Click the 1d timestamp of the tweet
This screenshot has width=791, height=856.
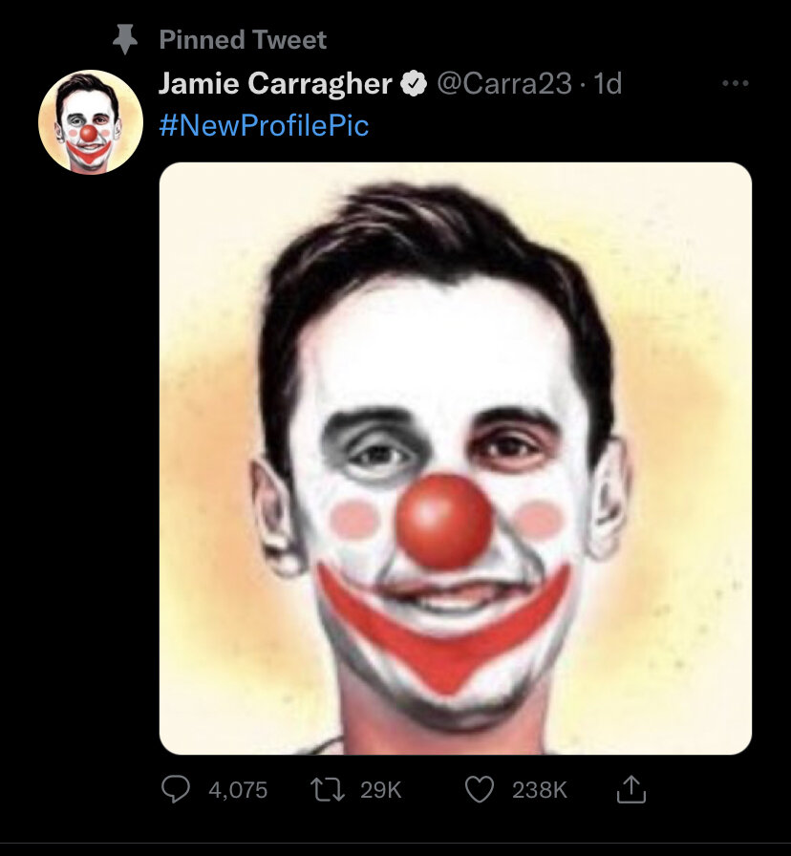coord(608,84)
